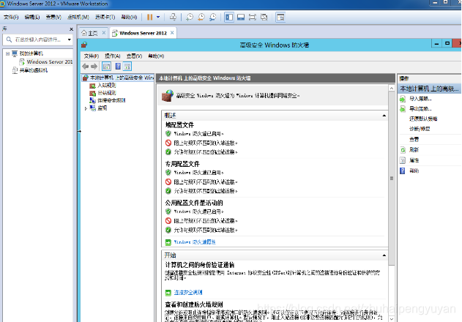Click 刷新 in the actions pane
Screen dimensions: 462x322
[414, 150]
